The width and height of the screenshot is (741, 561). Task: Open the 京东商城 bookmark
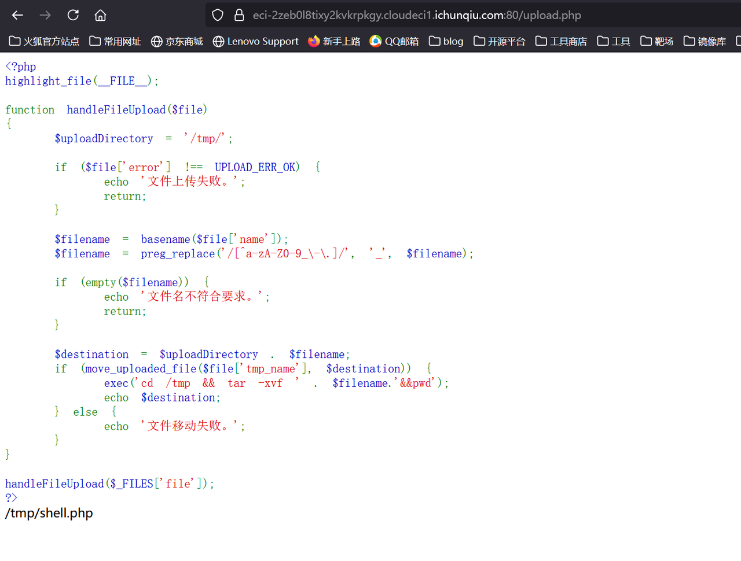click(x=177, y=41)
